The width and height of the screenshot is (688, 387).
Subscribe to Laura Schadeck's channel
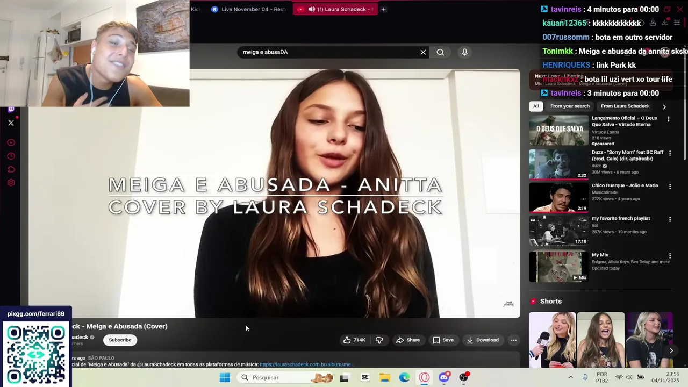pyautogui.click(x=120, y=340)
